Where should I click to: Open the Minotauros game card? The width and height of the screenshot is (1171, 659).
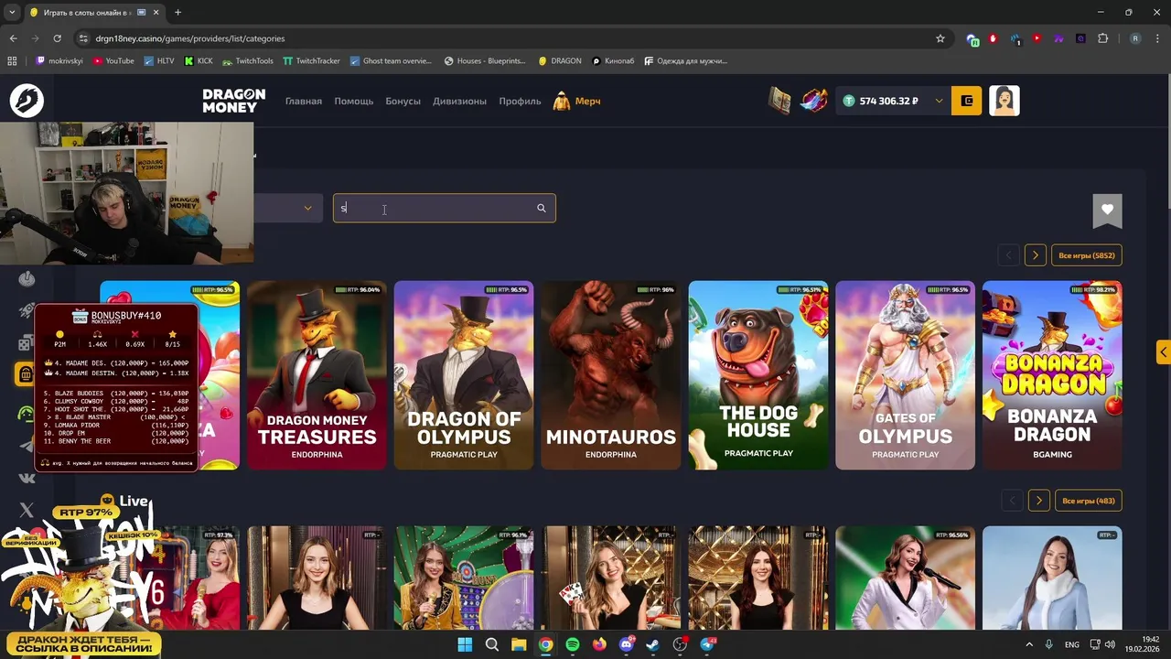611,375
